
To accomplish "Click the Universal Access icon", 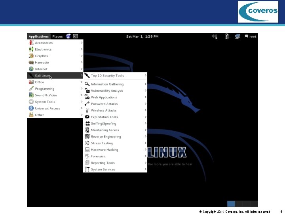I will coord(31,108).
